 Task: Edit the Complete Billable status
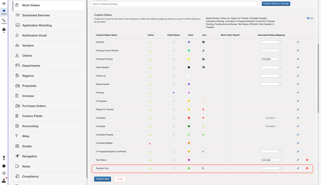click(298, 143)
